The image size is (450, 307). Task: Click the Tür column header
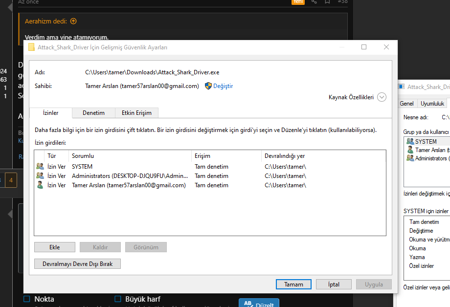point(56,156)
